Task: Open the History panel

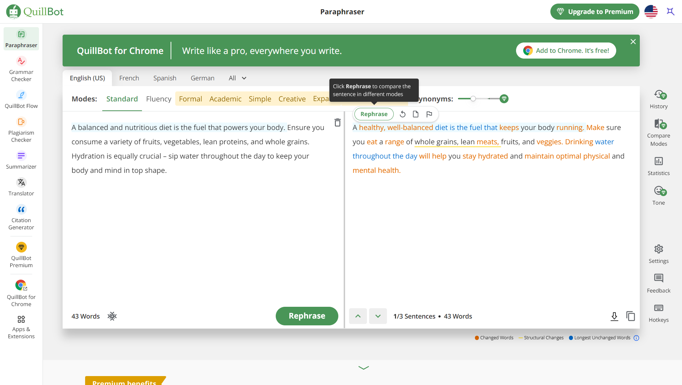Action: [658, 100]
